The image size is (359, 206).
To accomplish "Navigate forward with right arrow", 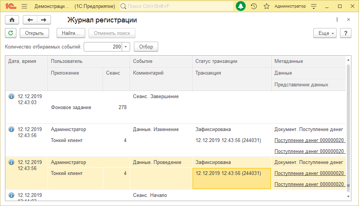I will 44,20.
